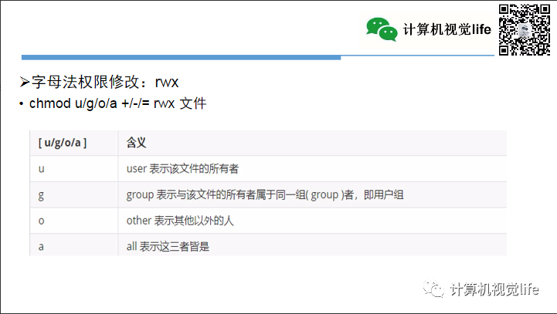Click the 含义 column header

coord(137,143)
